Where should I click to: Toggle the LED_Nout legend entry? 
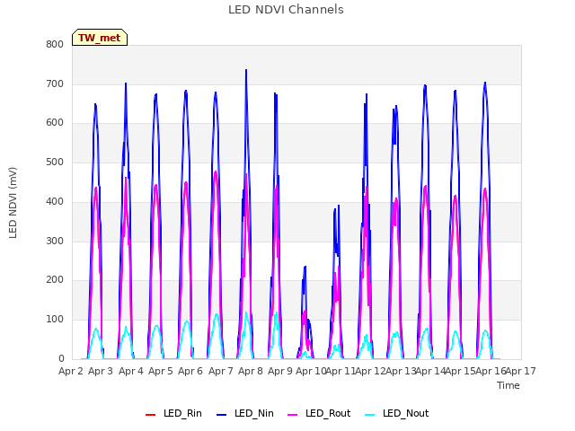pyautogui.click(x=397, y=413)
